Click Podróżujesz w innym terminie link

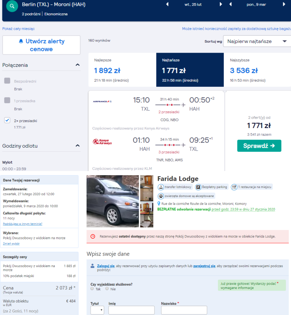pos(23,224)
